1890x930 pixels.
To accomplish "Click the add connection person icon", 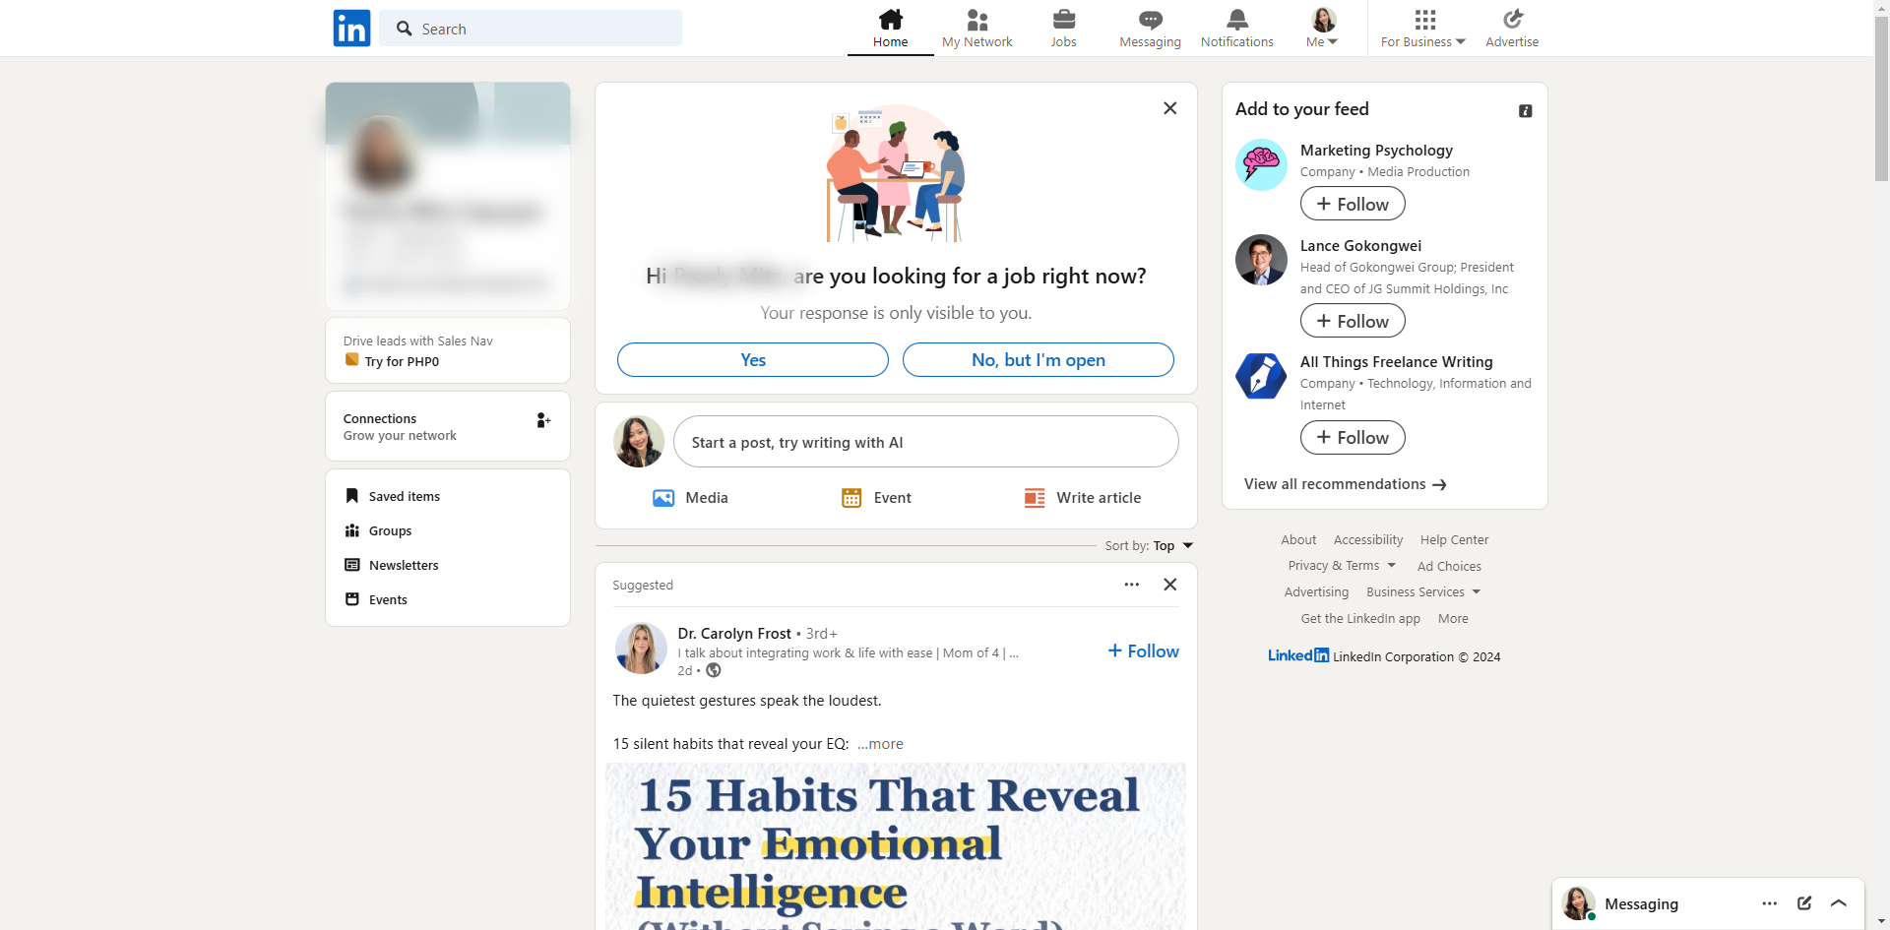I will [542, 420].
